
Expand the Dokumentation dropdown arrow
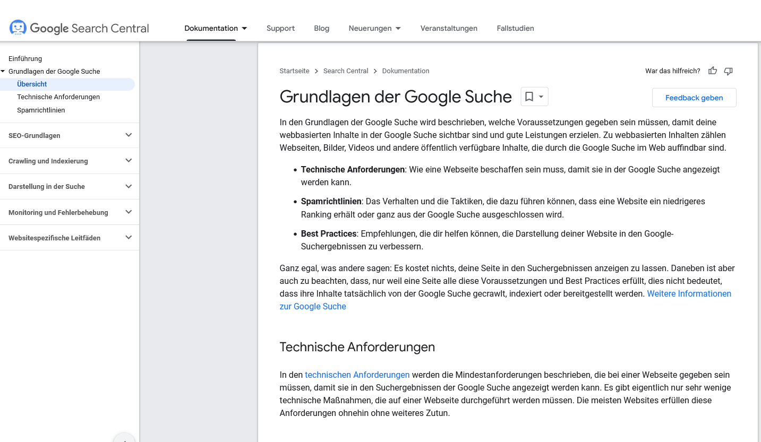244,28
